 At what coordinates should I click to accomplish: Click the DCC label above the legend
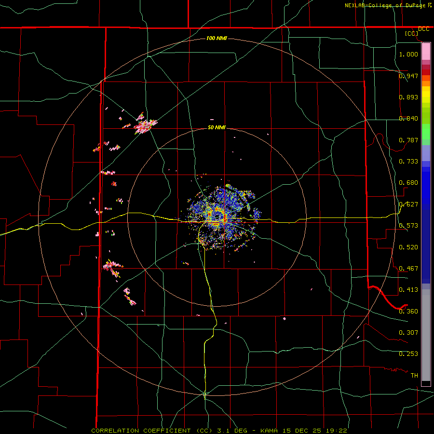[423, 29]
